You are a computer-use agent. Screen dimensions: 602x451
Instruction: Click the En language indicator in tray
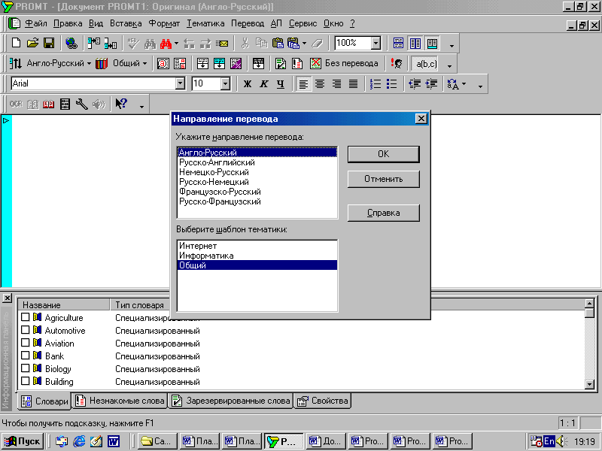point(549,441)
